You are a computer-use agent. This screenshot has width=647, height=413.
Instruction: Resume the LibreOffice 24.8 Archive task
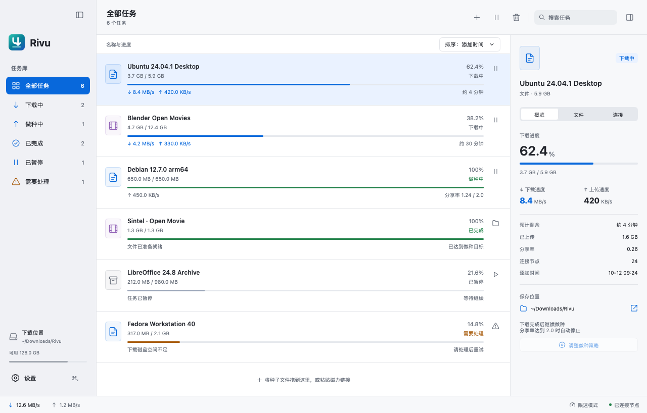[x=495, y=275]
